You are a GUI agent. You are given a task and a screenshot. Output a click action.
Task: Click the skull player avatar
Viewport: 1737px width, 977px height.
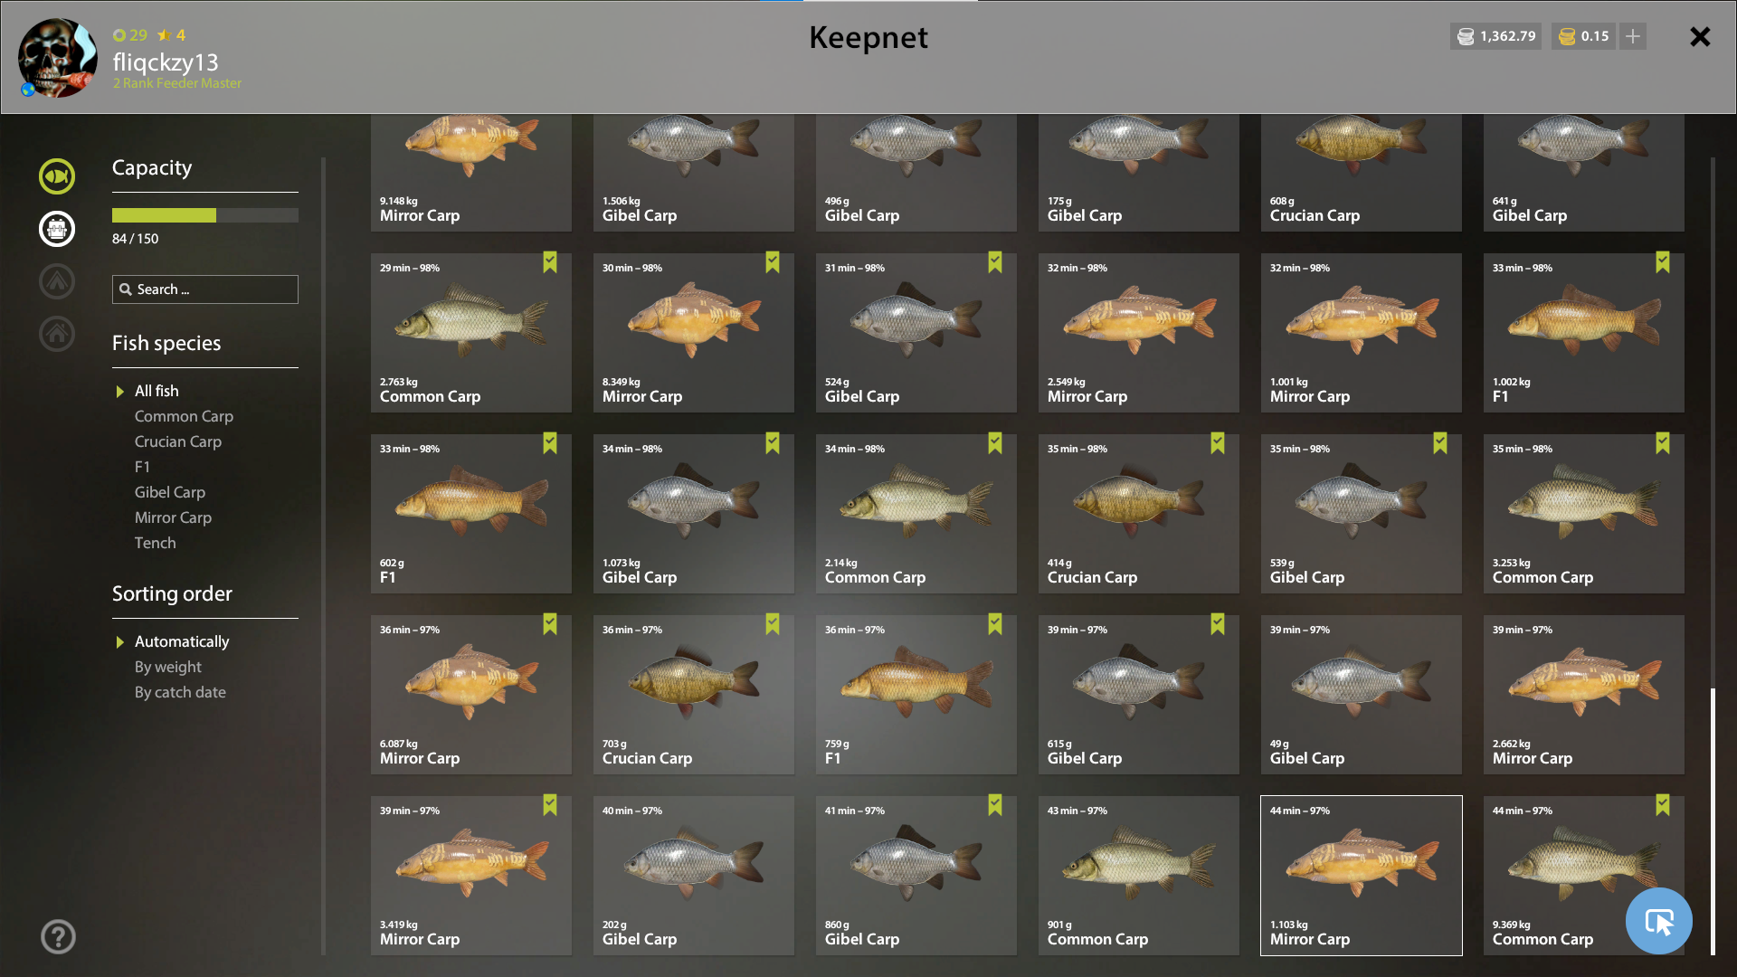pyautogui.click(x=58, y=58)
